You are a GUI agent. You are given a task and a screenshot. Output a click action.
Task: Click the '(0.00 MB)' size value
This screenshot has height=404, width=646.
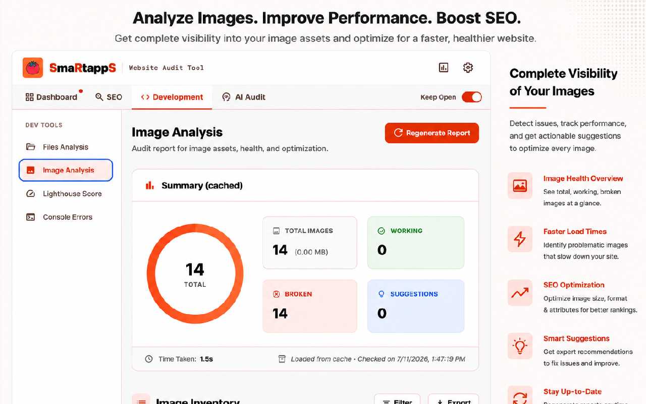click(311, 251)
